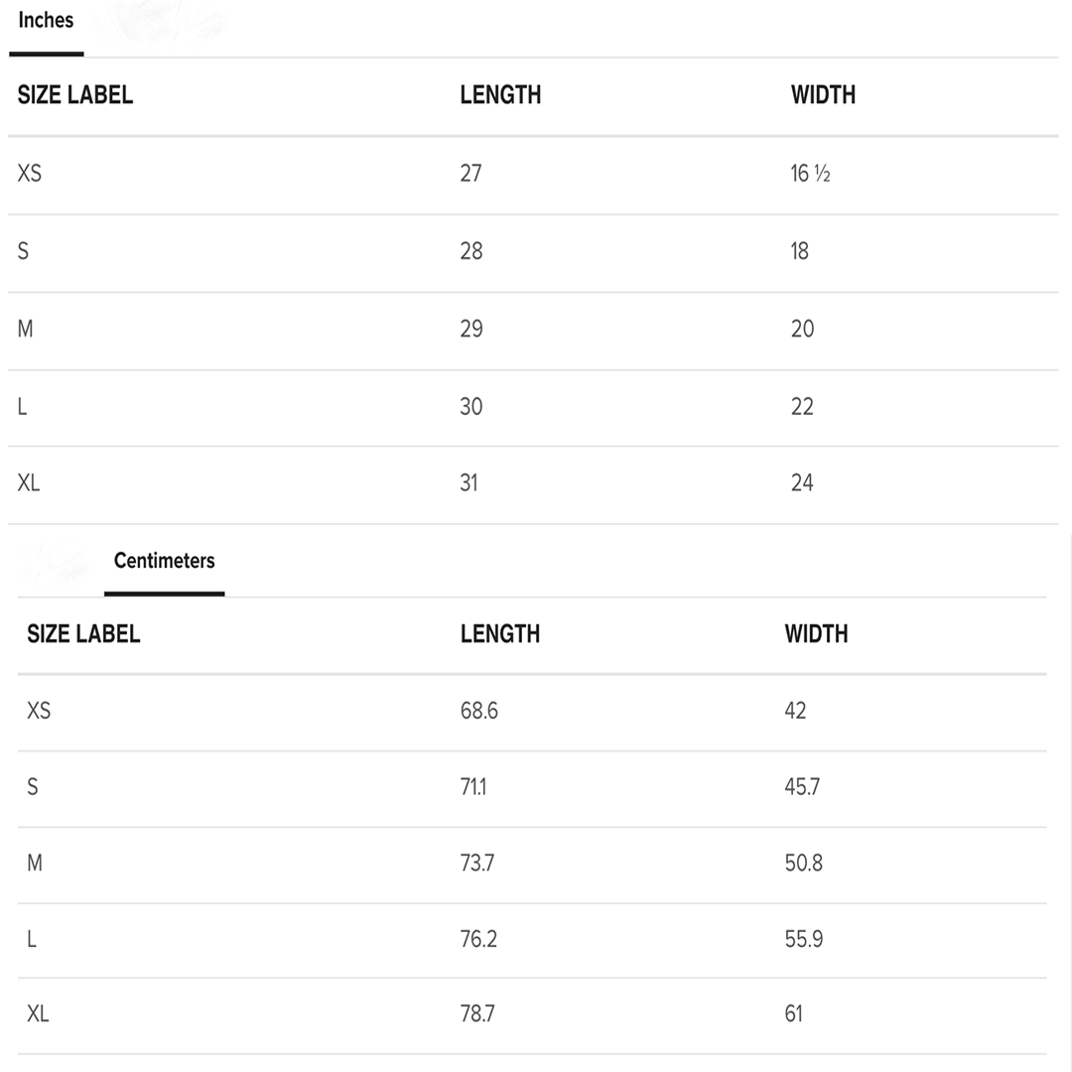Select the SIZE LABEL header in centimeters table

point(83,634)
